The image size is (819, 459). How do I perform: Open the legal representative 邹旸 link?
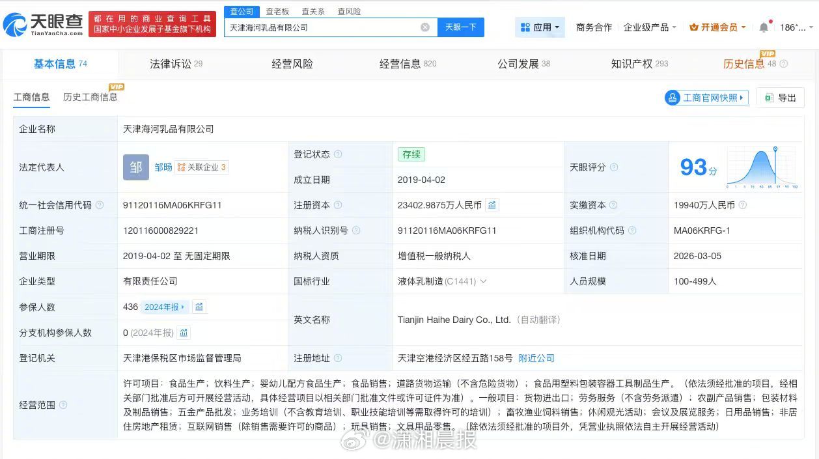[x=163, y=167]
